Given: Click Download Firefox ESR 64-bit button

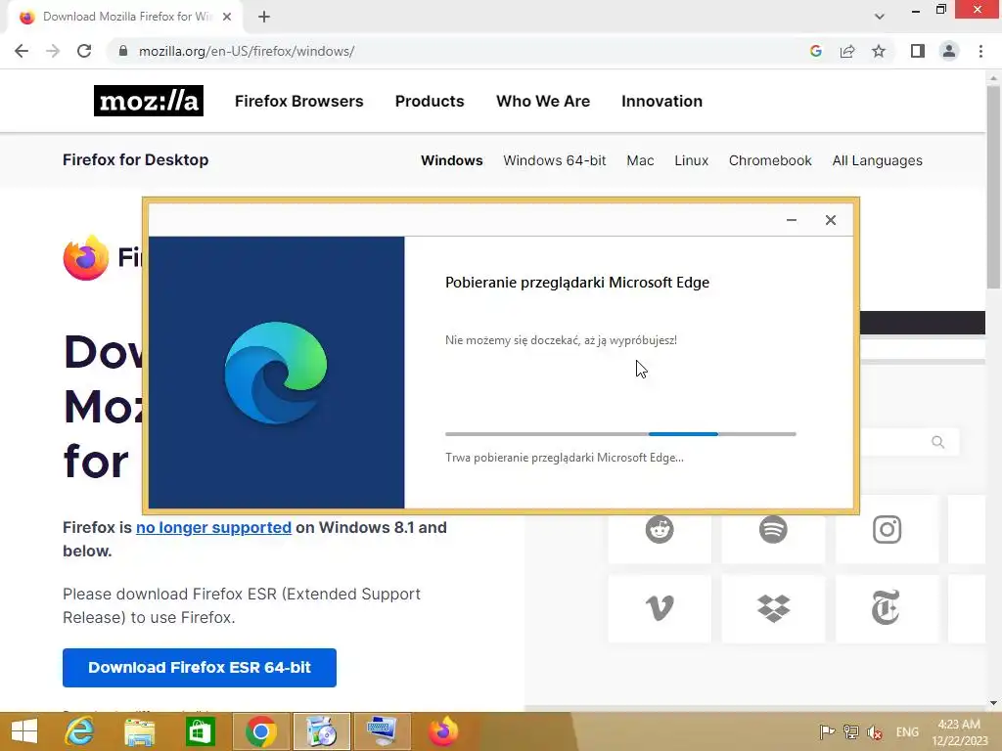Looking at the screenshot, I should pyautogui.click(x=200, y=667).
